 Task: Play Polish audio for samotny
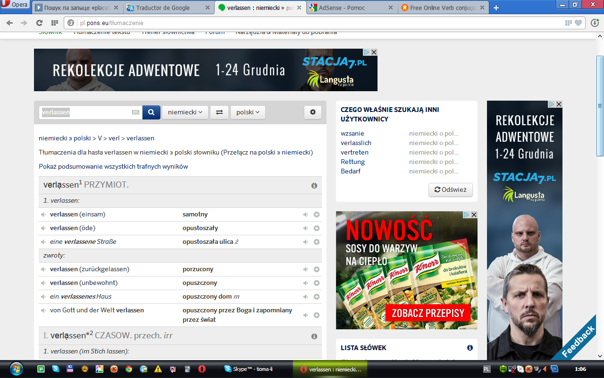[305, 215]
